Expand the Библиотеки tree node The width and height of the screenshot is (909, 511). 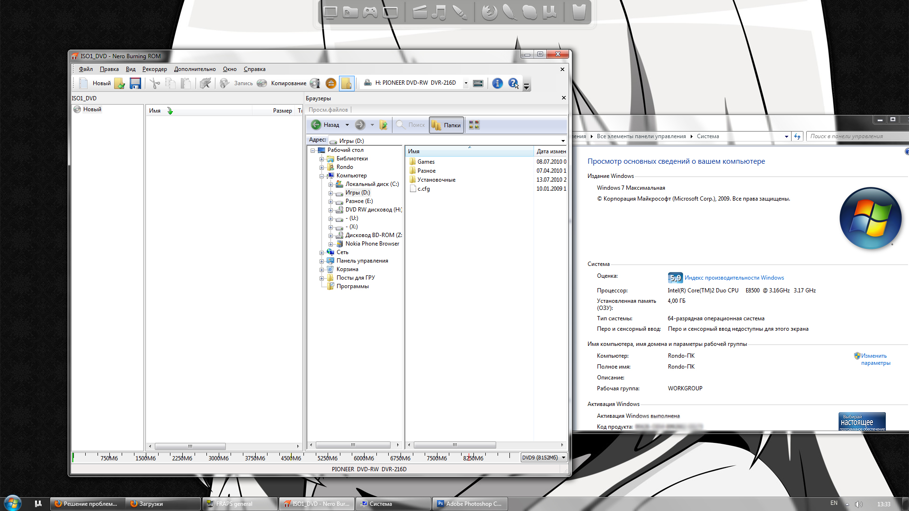(321, 159)
